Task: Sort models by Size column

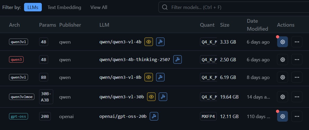Action: [x=225, y=25]
